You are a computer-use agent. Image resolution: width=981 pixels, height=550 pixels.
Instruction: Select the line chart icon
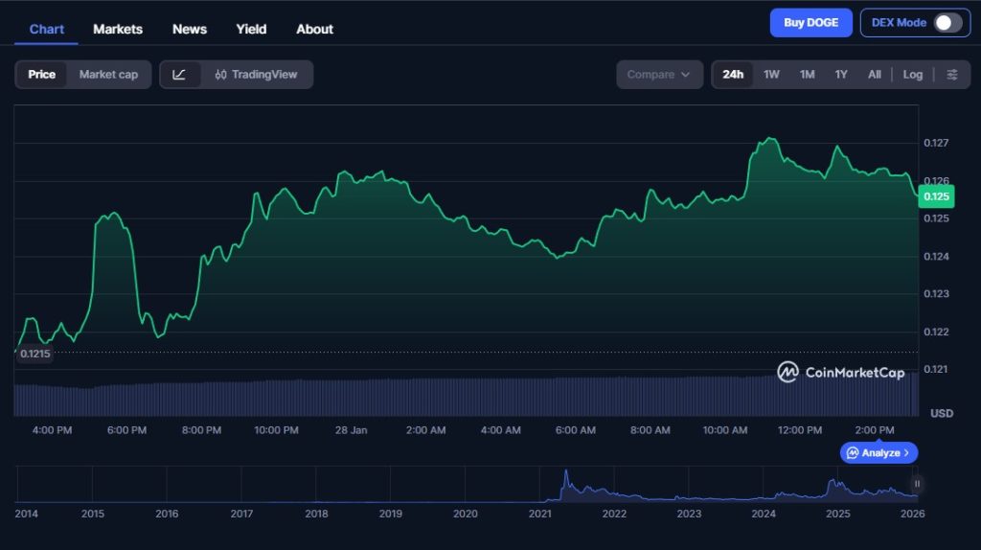(x=179, y=75)
